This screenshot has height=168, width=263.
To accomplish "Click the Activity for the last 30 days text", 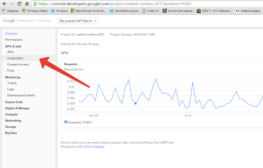I will coord(80,44).
